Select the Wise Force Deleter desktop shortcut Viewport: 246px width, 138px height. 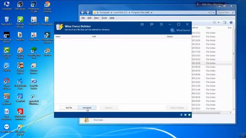pyautogui.click(x=20, y=130)
